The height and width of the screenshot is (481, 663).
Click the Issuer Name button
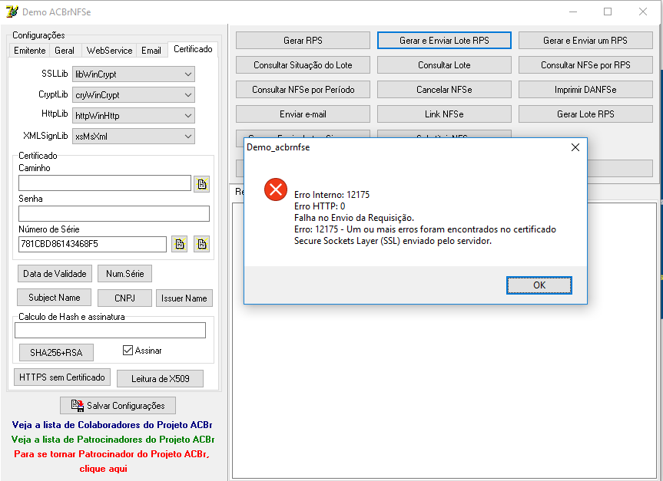click(184, 298)
